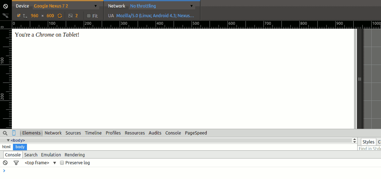Open the Emulation drawer tab
The image size is (381, 179).
click(51, 155)
